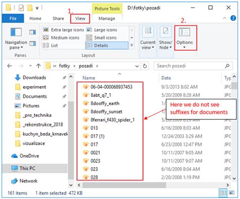
Task: Select file 8abt_q7_1
Action: pos(101,95)
